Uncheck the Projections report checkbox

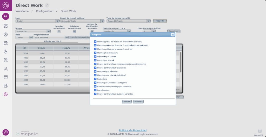tap(95, 79)
